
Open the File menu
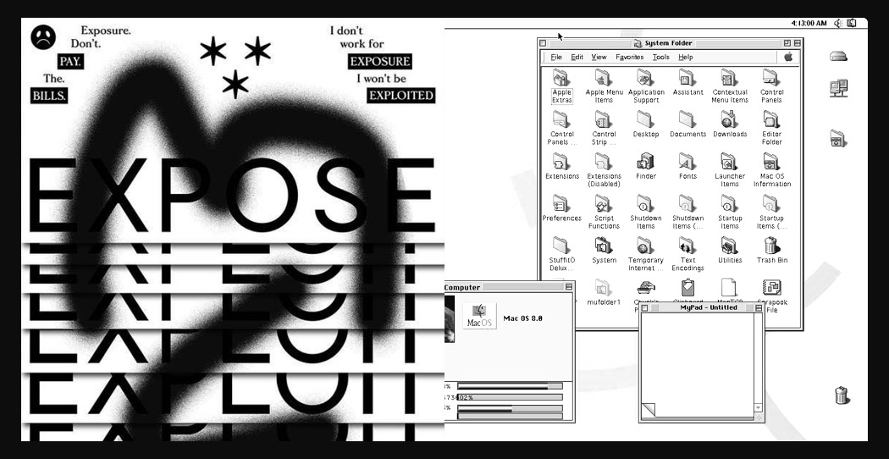point(556,57)
